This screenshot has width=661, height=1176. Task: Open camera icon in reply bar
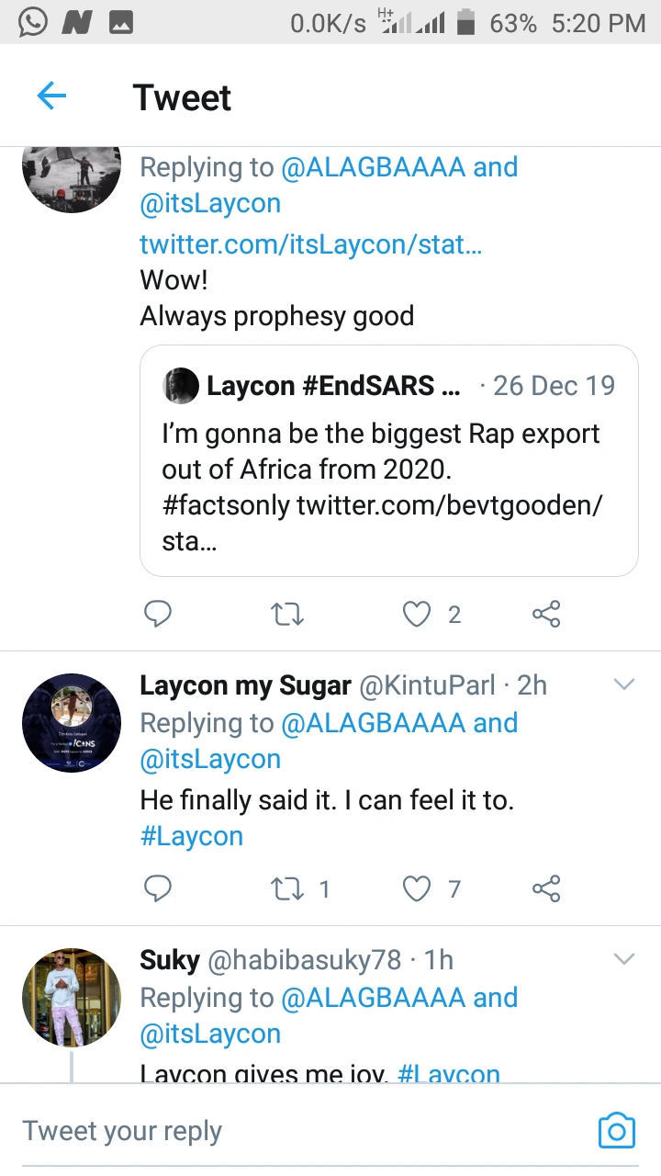point(616,1131)
